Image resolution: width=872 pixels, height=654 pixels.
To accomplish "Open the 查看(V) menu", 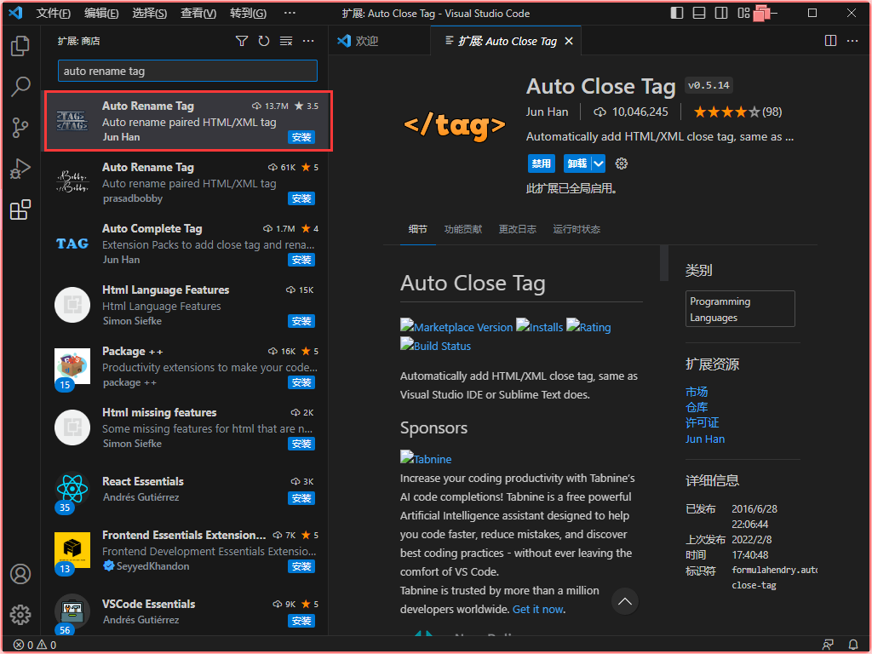I will click(198, 13).
